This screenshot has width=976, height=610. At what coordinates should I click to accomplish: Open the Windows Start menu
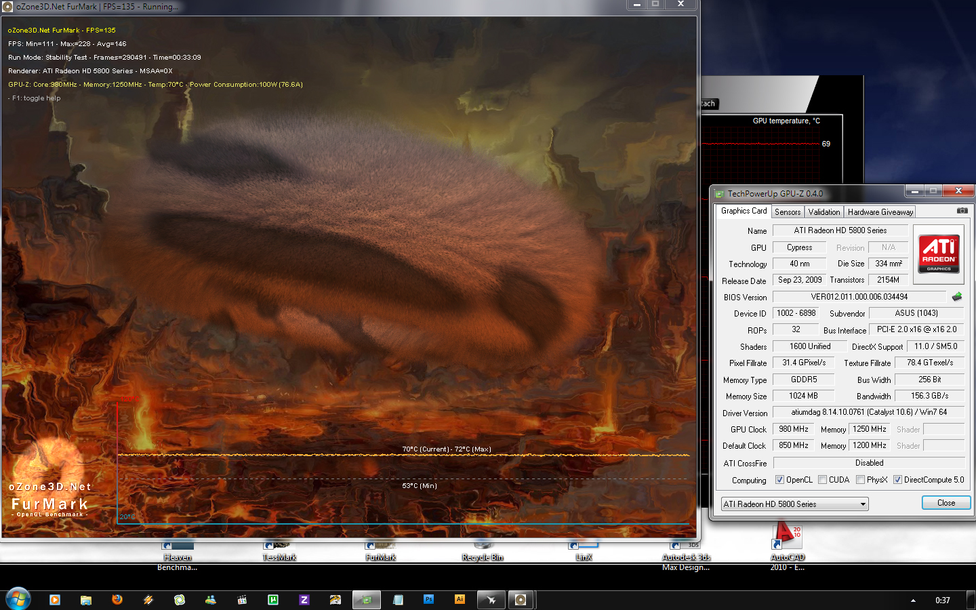point(18,599)
